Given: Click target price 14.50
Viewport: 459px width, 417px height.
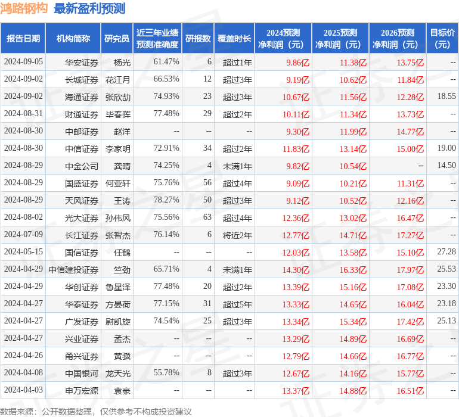Looking at the screenshot, I should (446, 165).
